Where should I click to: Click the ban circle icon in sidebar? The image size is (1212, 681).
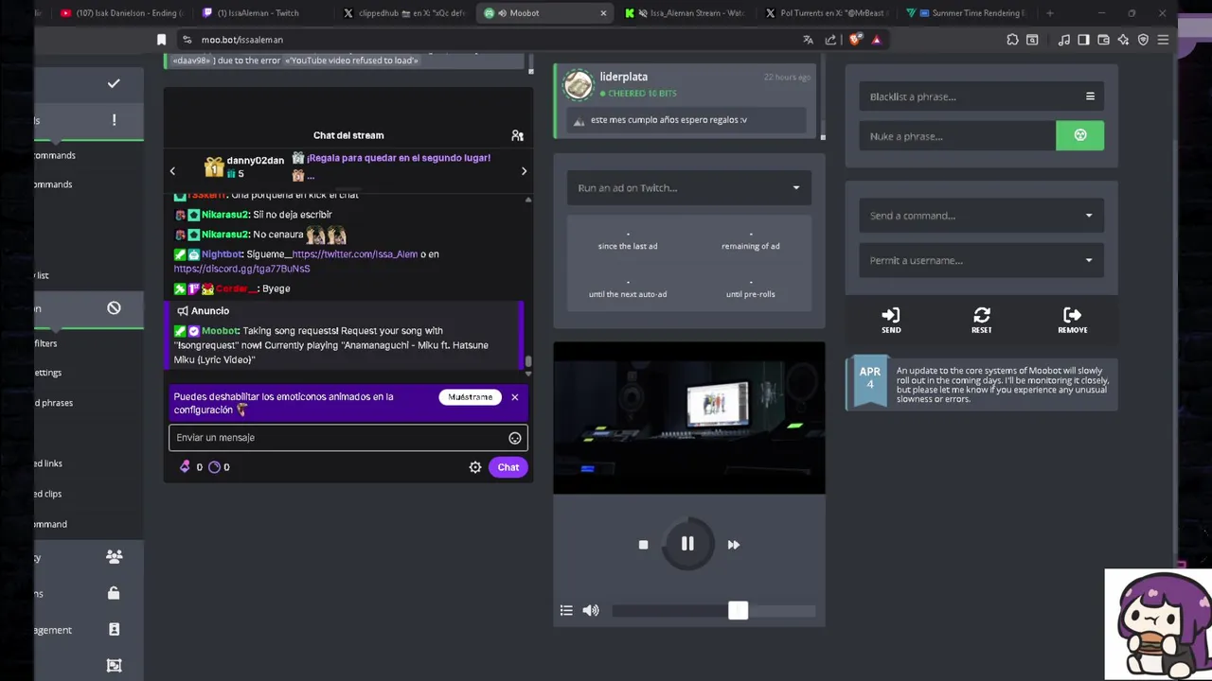click(114, 307)
